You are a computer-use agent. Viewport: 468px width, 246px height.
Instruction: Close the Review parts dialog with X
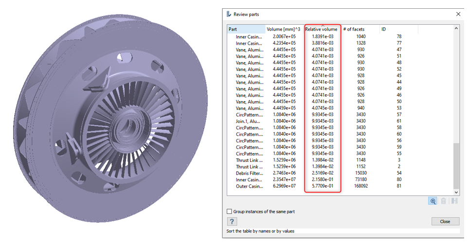(x=458, y=15)
